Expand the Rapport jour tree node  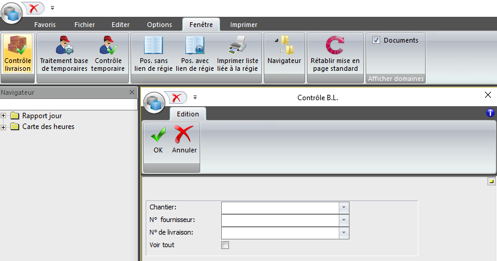pos(3,116)
